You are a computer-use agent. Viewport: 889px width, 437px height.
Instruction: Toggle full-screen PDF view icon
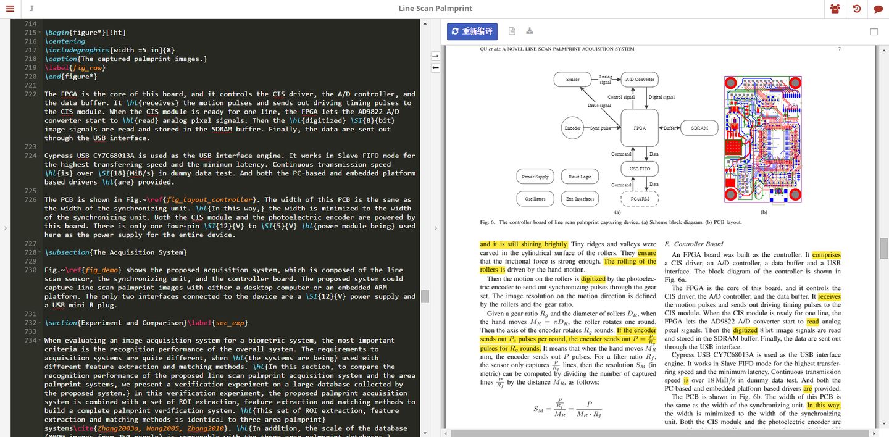(x=874, y=31)
